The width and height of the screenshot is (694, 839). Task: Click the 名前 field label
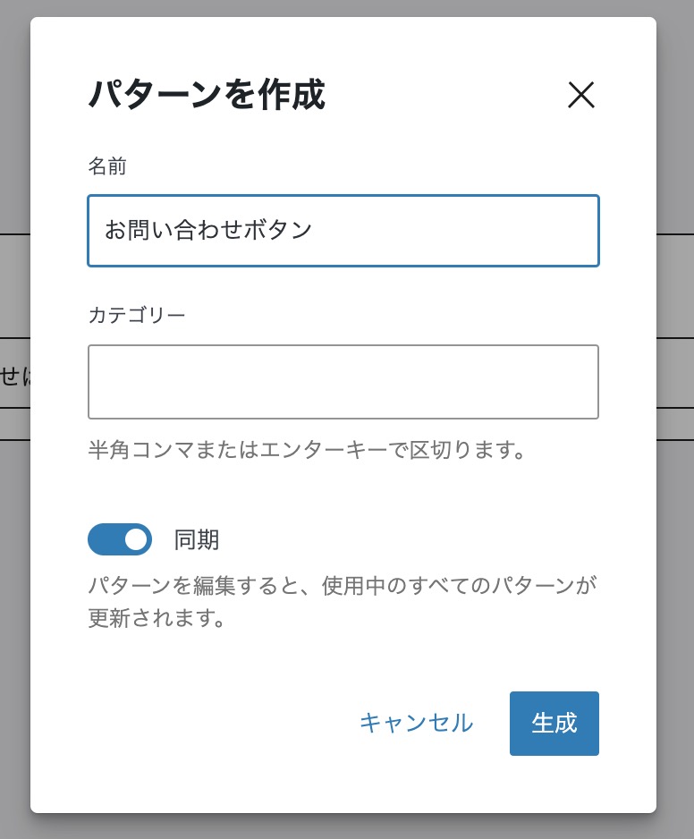(x=107, y=165)
